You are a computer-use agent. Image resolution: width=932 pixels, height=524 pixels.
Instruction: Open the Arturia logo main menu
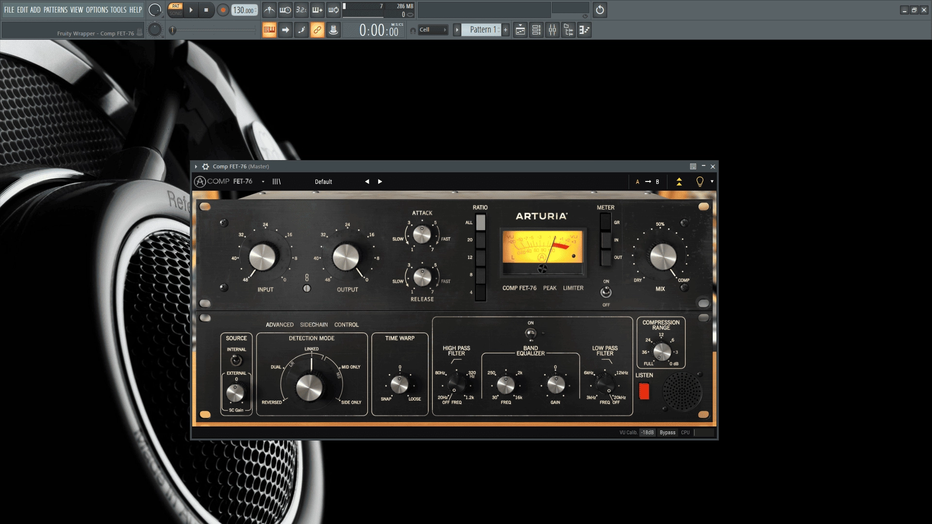[x=200, y=181]
